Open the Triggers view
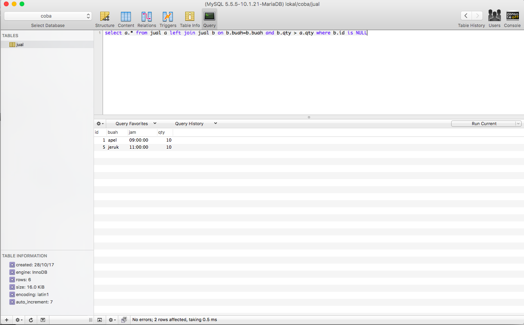This screenshot has height=325, width=524. tap(168, 19)
